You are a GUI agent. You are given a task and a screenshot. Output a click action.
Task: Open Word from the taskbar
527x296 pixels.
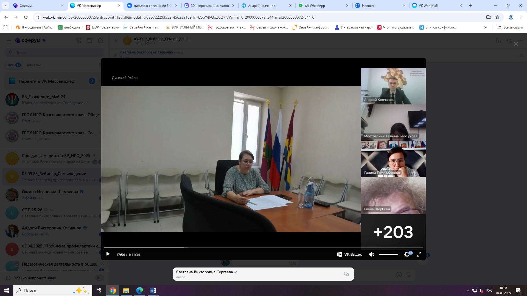coord(153,291)
